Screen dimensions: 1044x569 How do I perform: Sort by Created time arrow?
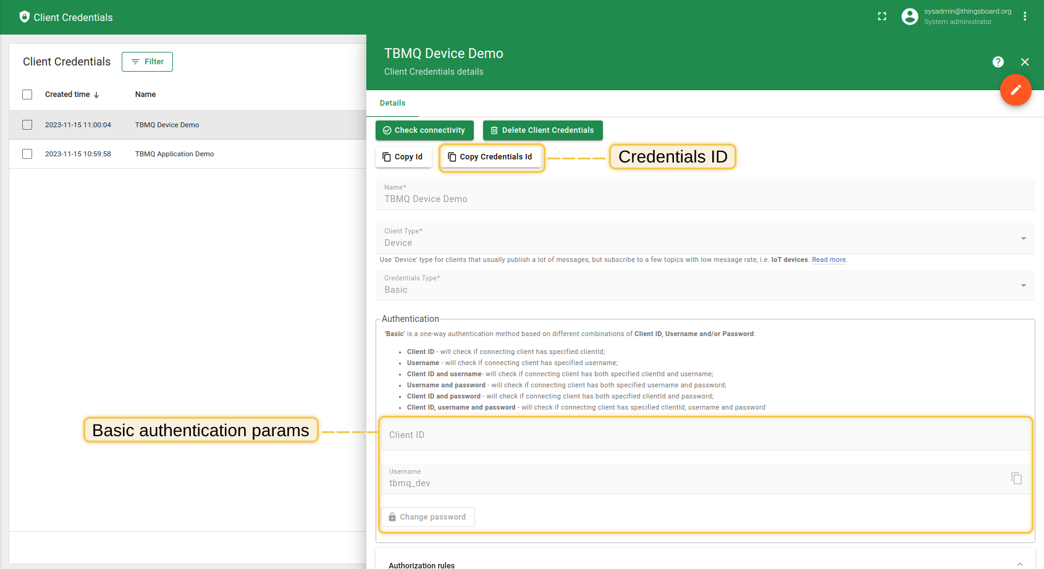tap(96, 95)
